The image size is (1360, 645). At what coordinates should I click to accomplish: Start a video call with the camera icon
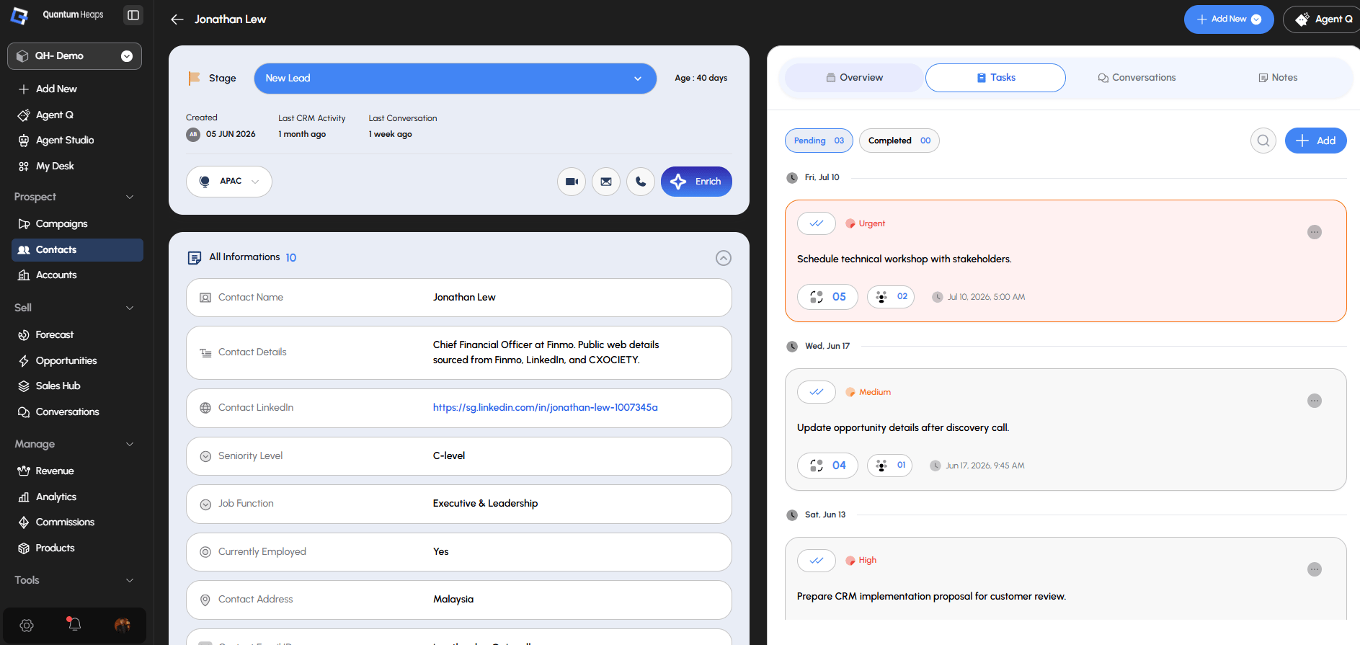pyautogui.click(x=572, y=182)
